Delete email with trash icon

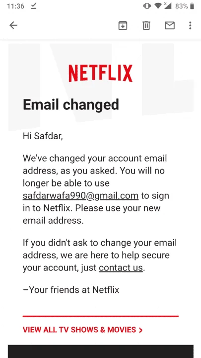[x=146, y=25]
